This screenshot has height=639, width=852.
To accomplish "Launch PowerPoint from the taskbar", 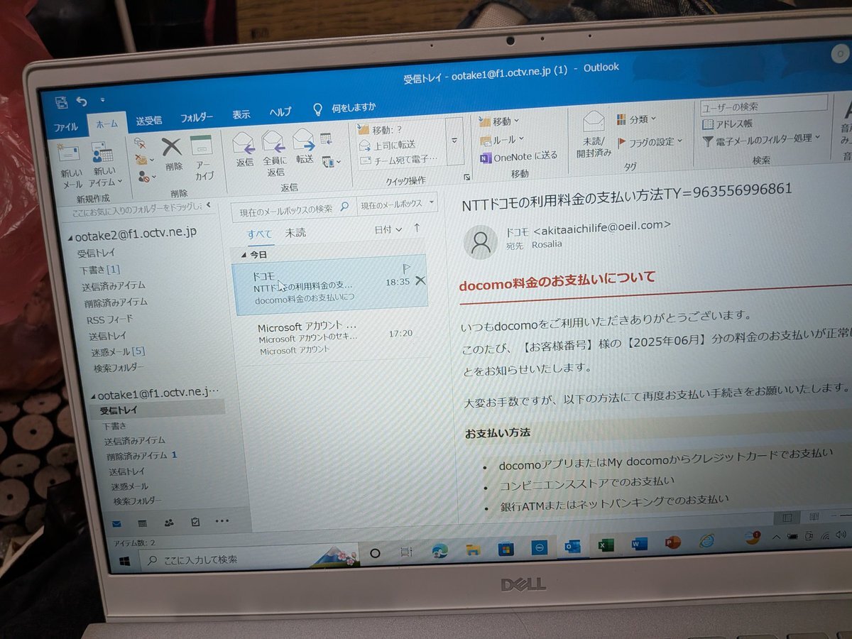I will tap(672, 542).
